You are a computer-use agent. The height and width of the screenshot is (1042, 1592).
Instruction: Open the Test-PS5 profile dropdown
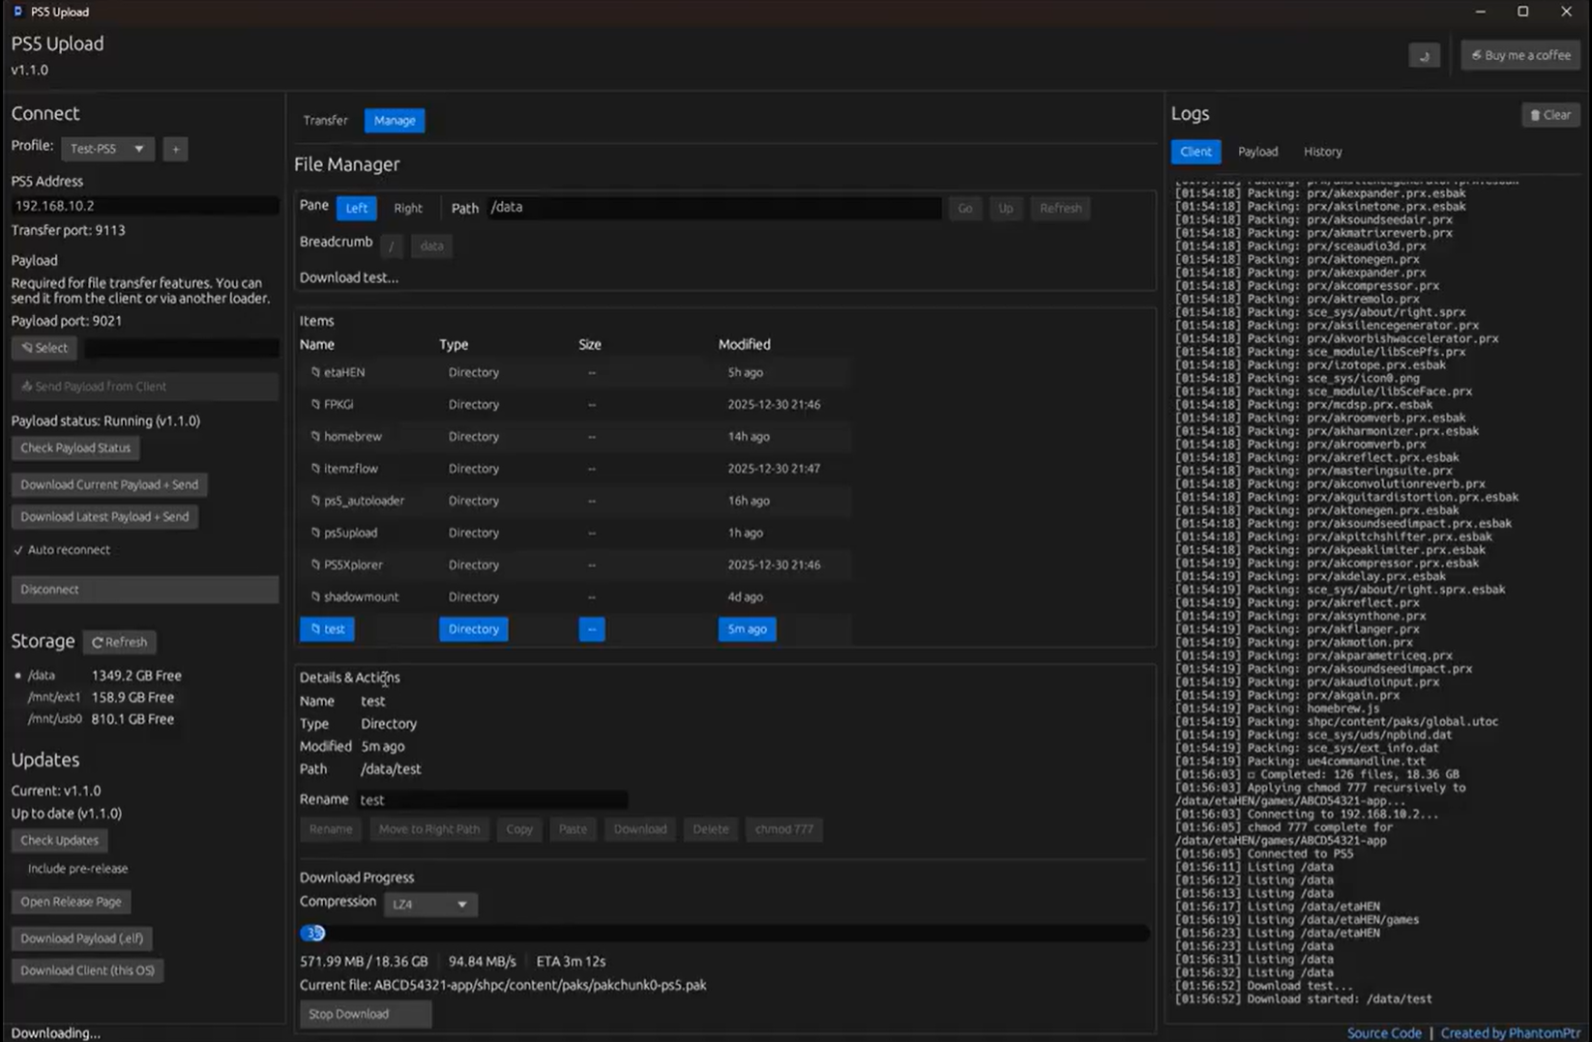click(107, 149)
